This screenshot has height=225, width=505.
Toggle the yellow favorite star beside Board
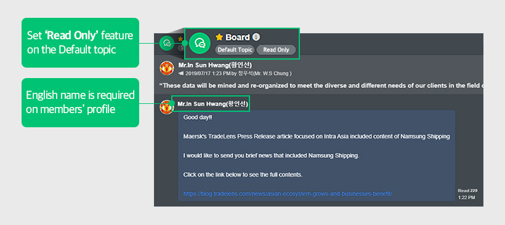219,37
